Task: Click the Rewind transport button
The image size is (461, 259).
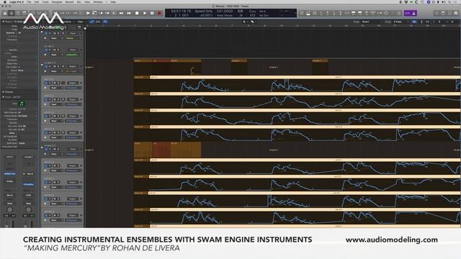Action: pos(121,13)
